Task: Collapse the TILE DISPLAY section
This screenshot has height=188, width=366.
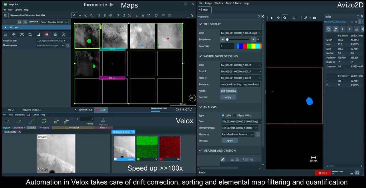Action: click(x=200, y=24)
